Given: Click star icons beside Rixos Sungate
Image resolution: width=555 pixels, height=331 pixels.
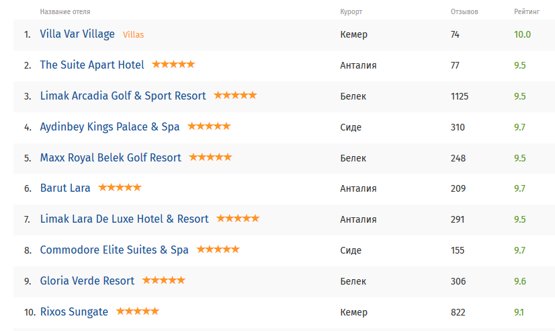Looking at the screenshot, I should pyautogui.click(x=138, y=311).
